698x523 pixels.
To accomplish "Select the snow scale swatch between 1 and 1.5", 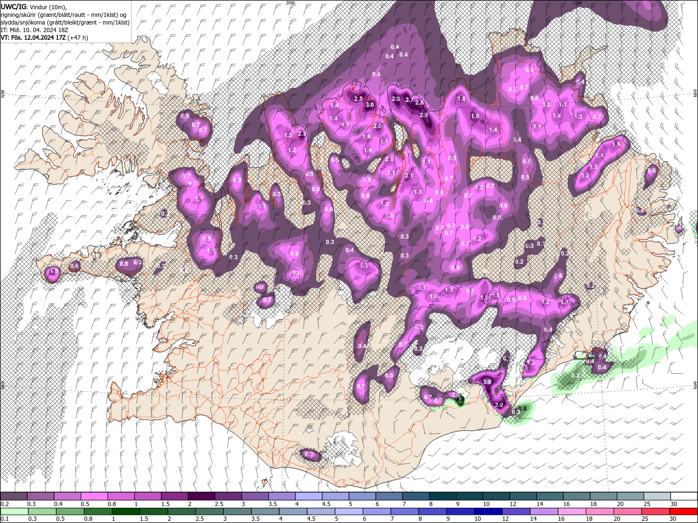I will 148,496.
